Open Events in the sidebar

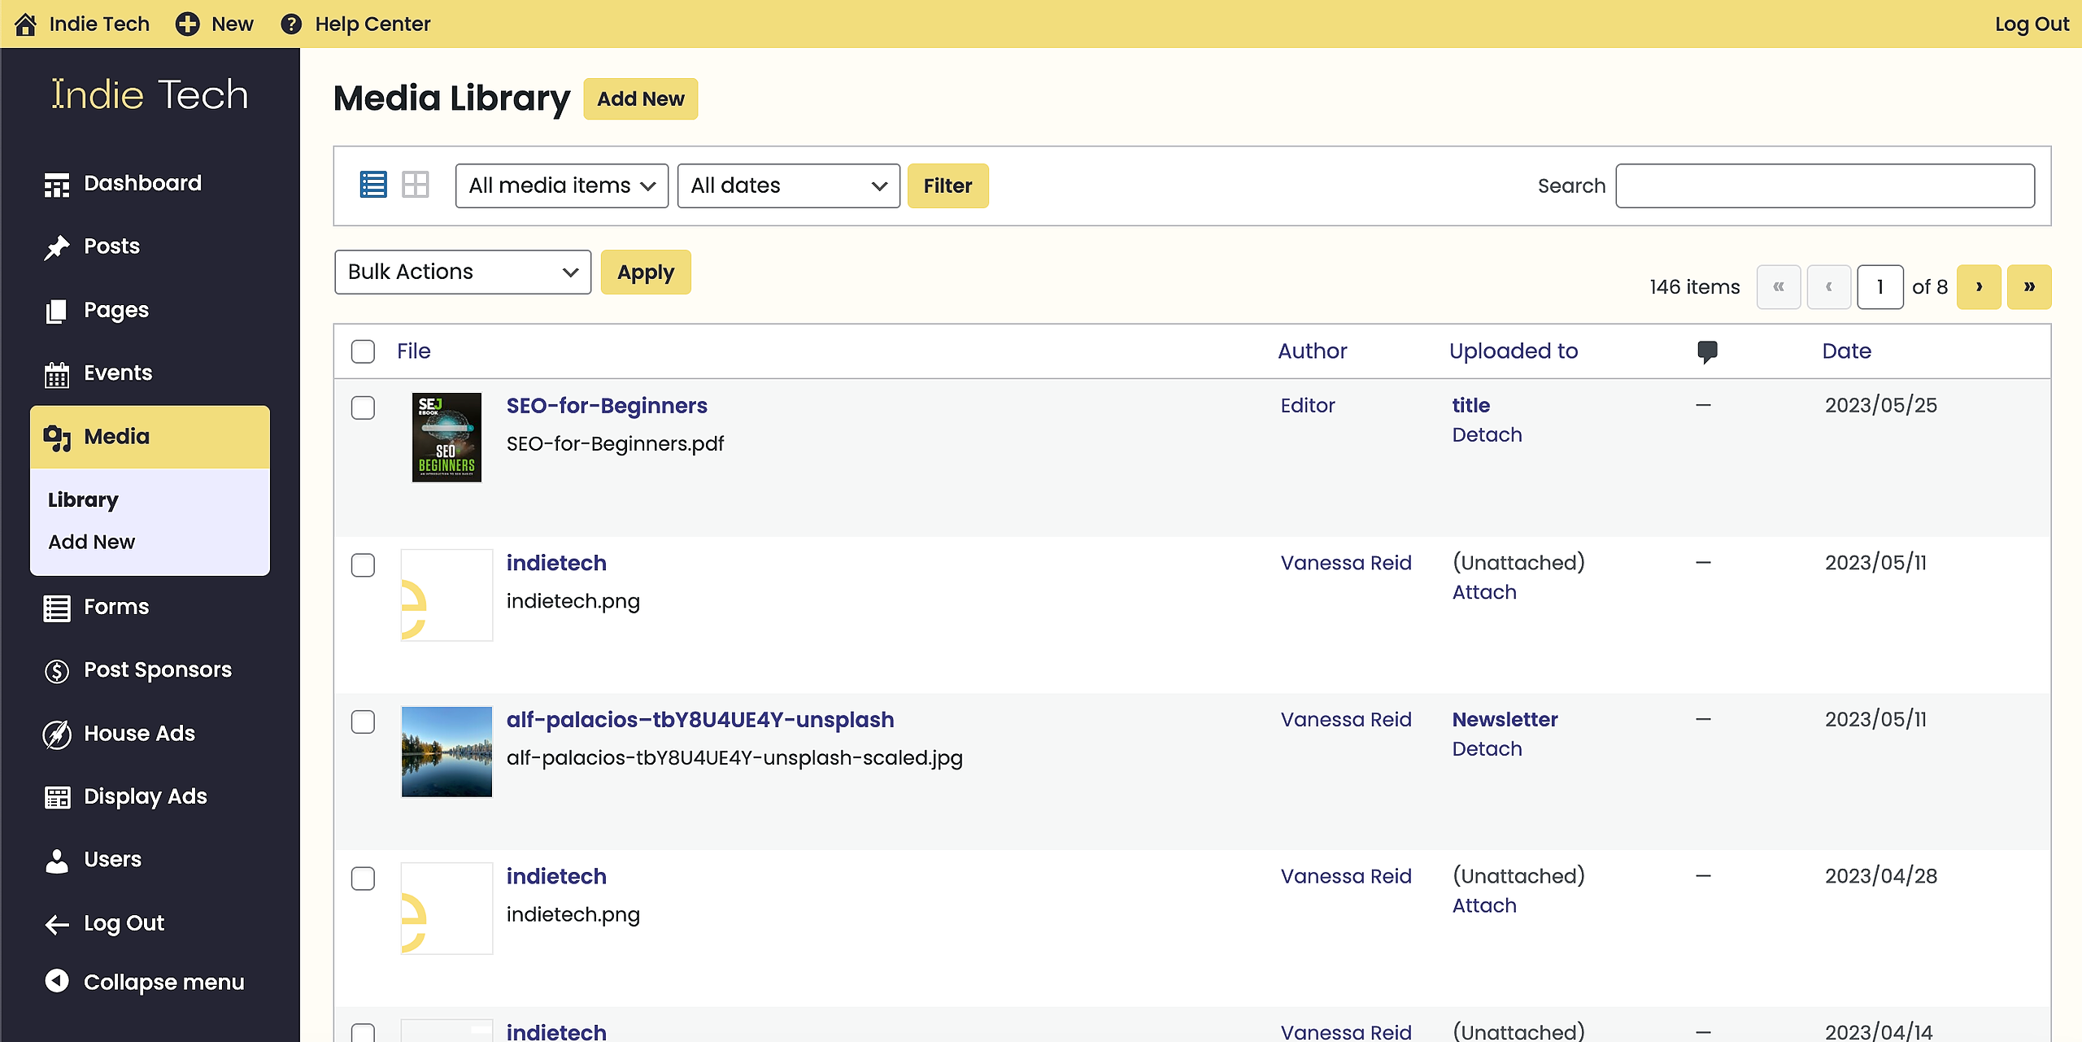(x=117, y=373)
